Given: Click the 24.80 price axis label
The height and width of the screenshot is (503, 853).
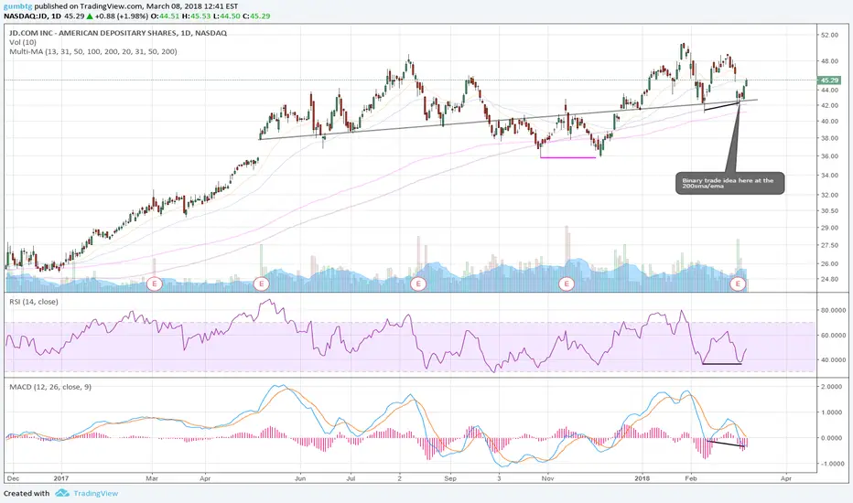Looking at the screenshot, I should [x=829, y=279].
